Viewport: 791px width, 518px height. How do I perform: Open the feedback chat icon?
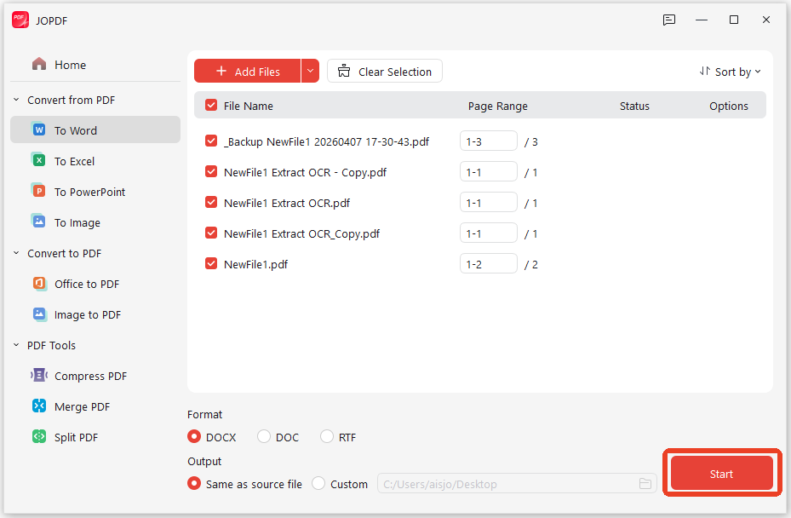click(x=669, y=20)
